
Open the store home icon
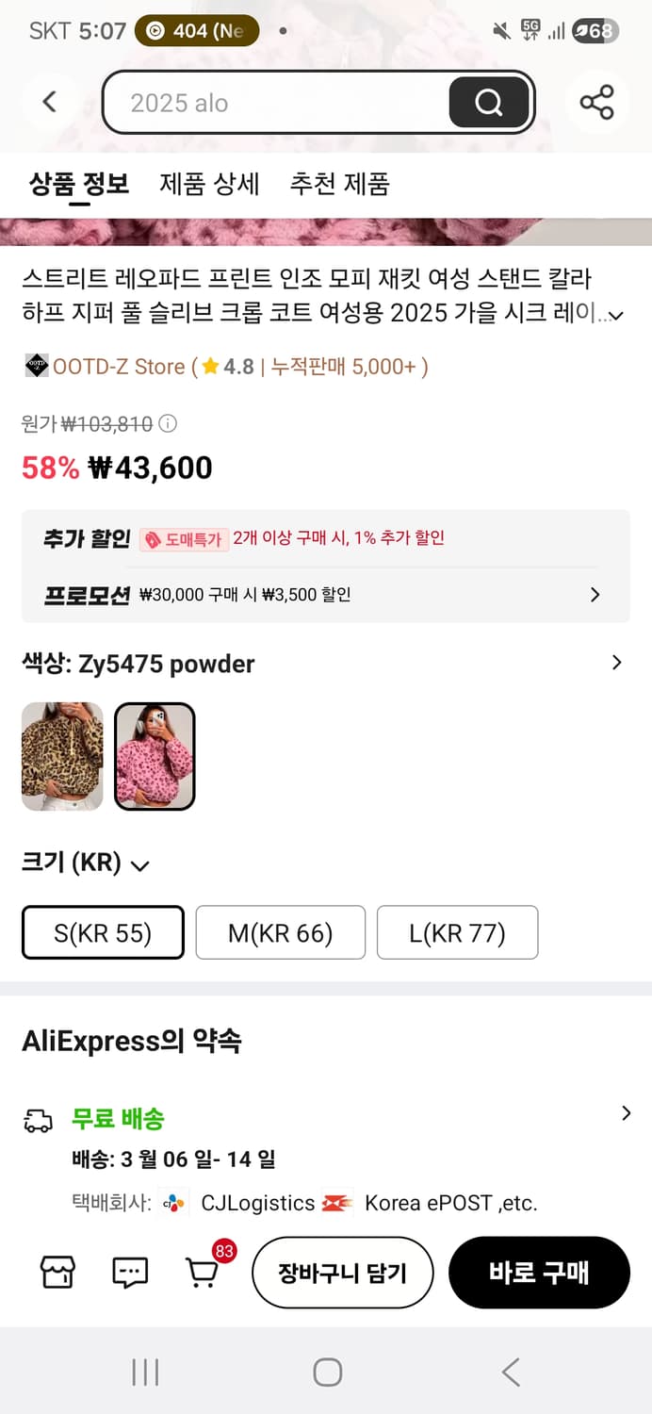click(57, 1272)
